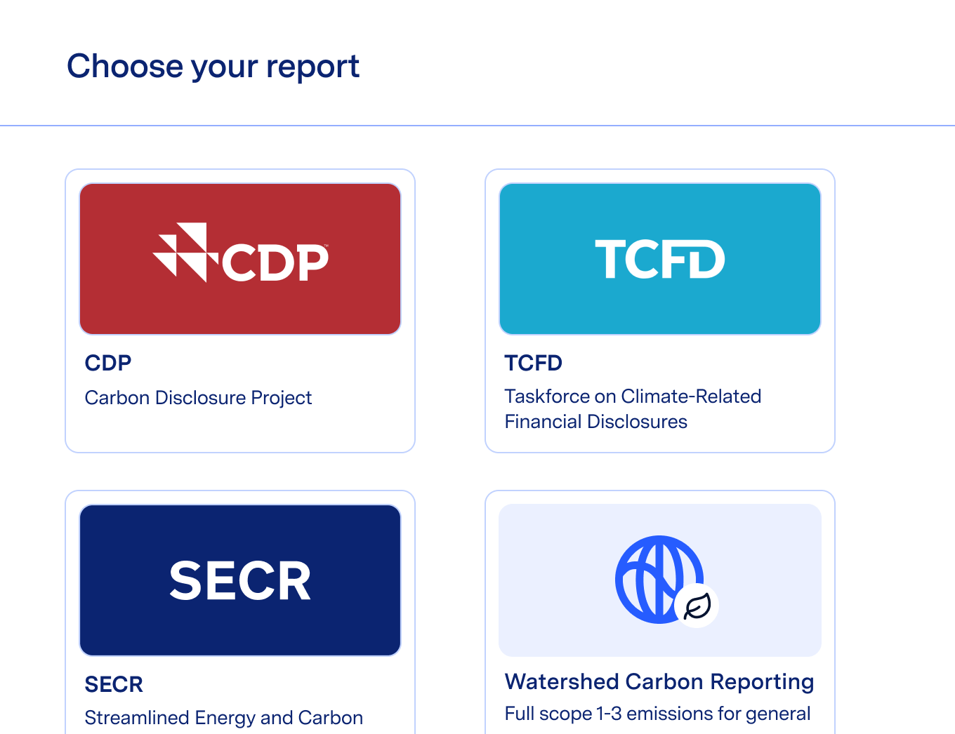
Task: Click 'Full scope 1-3 emissions' description text
Action: pos(657,714)
